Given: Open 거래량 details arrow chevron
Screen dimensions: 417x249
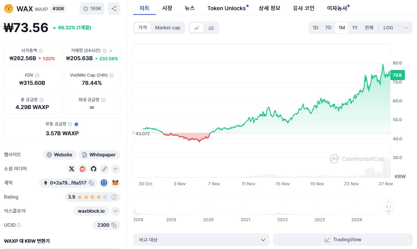Looking at the screenshot, I should pos(111,51).
